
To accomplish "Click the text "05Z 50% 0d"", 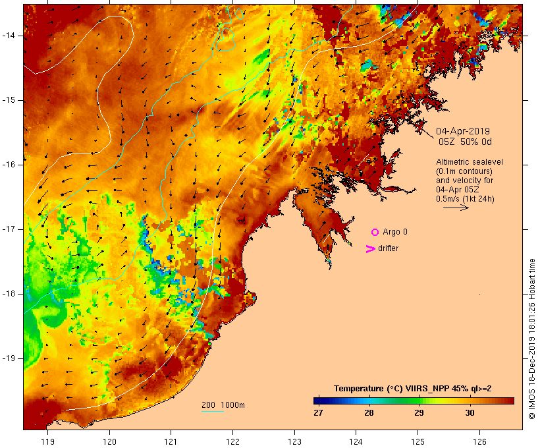I will pyautogui.click(x=465, y=142).
